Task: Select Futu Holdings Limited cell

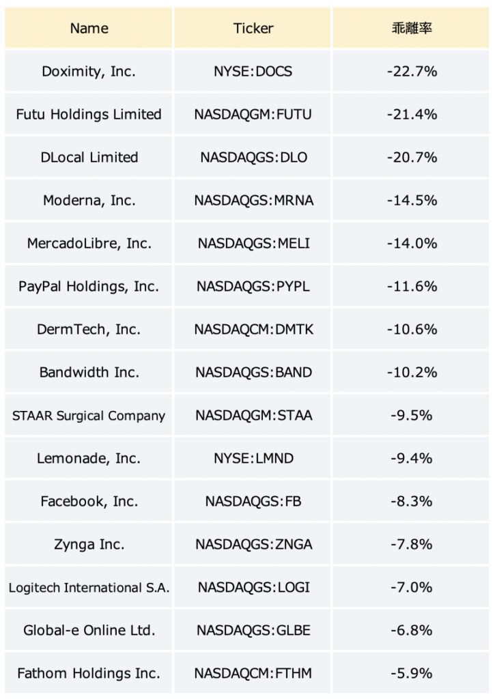Action: point(88,114)
